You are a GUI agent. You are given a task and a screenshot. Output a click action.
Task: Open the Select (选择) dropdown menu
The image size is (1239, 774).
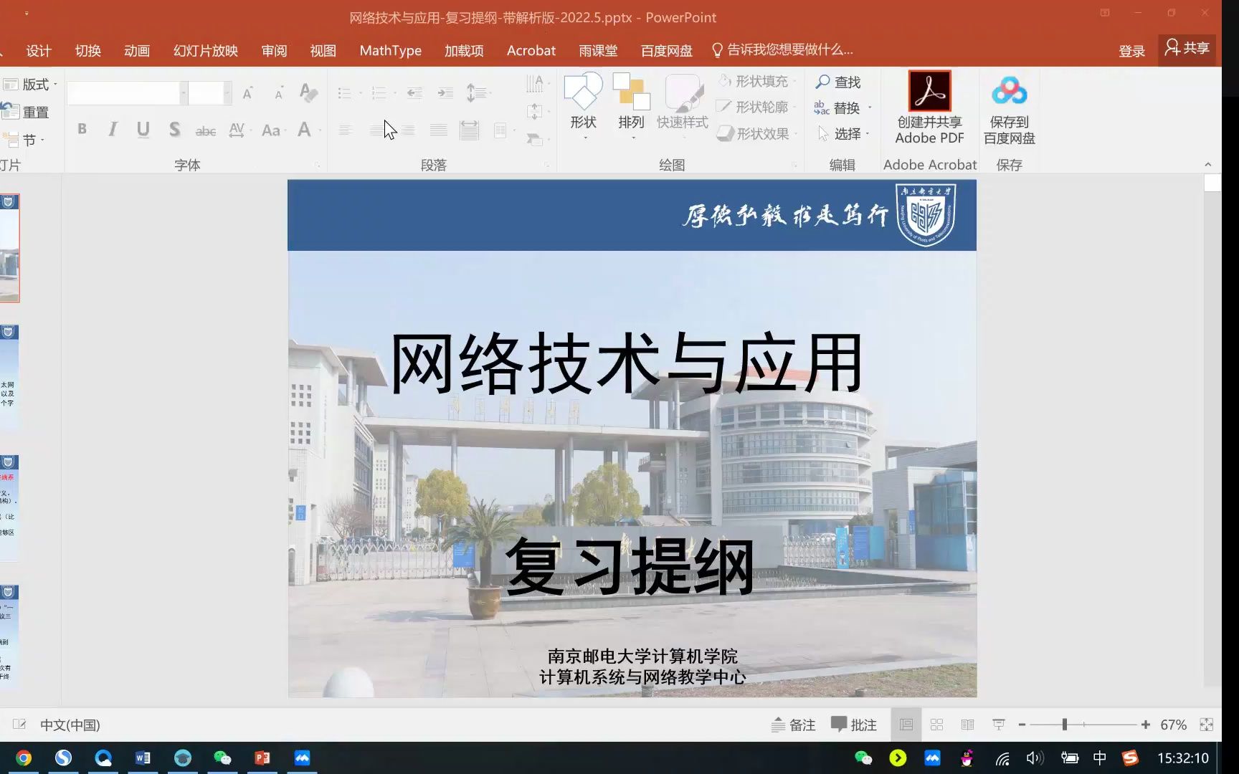[x=848, y=133]
